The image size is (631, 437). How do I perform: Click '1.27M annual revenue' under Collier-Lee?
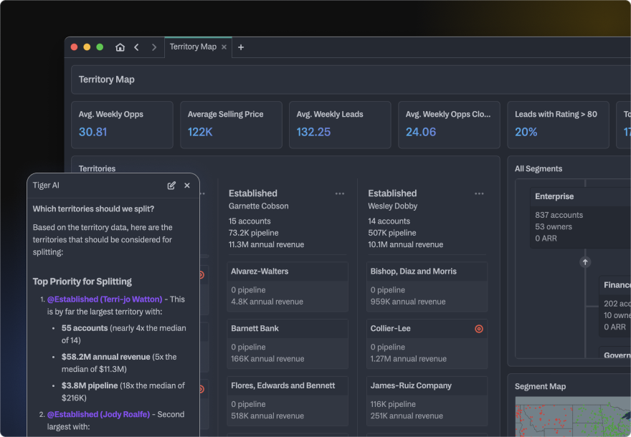[x=409, y=359]
